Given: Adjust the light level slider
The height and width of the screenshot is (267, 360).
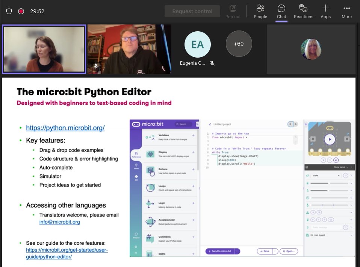Looking at the screenshot, I should [x=330, y=183].
